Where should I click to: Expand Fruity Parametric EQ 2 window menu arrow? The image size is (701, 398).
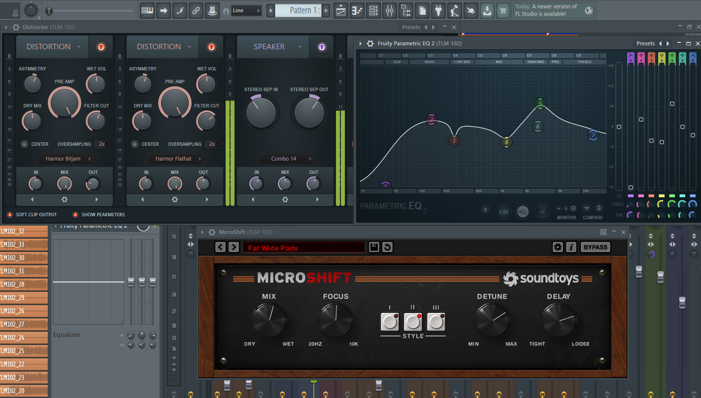(x=361, y=43)
